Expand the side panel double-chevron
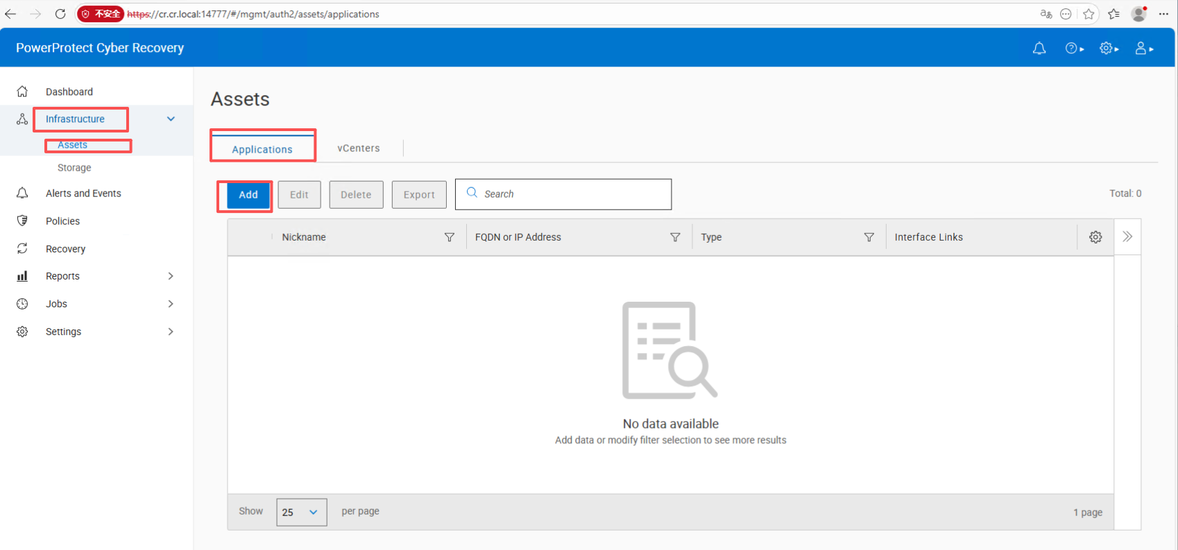 tap(1127, 237)
